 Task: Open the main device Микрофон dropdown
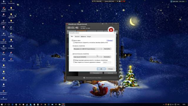[88, 49]
